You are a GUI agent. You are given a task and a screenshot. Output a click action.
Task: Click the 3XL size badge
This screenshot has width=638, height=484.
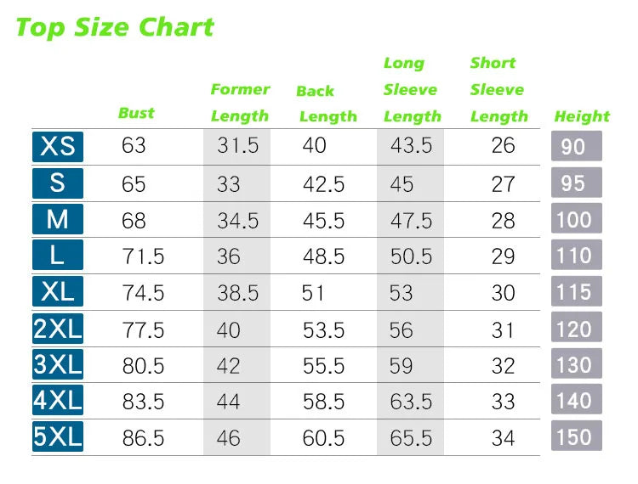click(58, 364)
